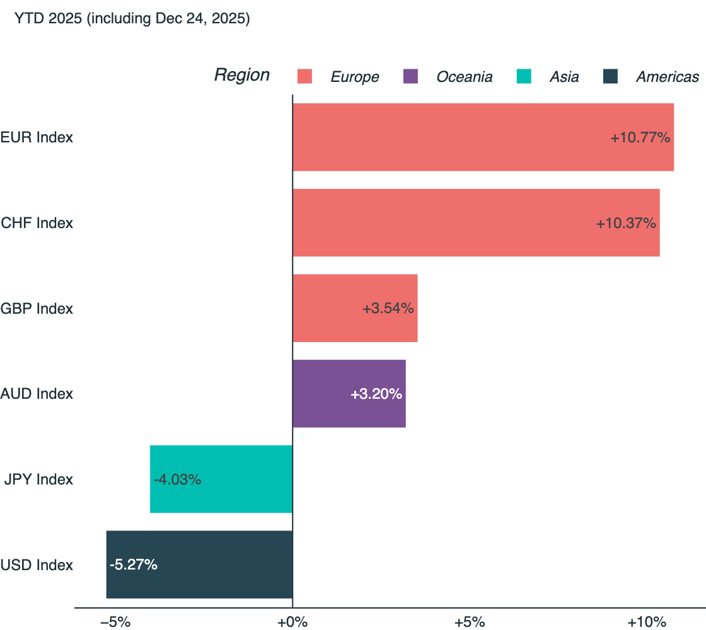Click the GBP Index bar at +3.54%
The height and width of the screenshot is (630, 706).
355,309
